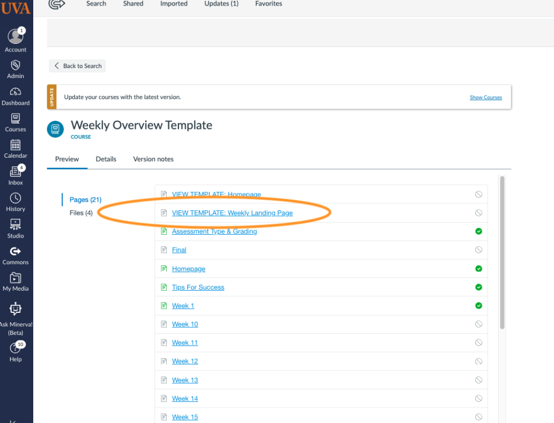The width and height of the screenshot is (554, 423).
Task: Toggle published status for Homepage row
Action: tap(479, 269)
